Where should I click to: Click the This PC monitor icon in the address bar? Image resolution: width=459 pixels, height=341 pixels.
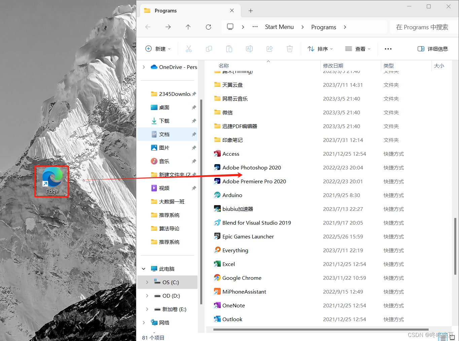click(230, 27)
